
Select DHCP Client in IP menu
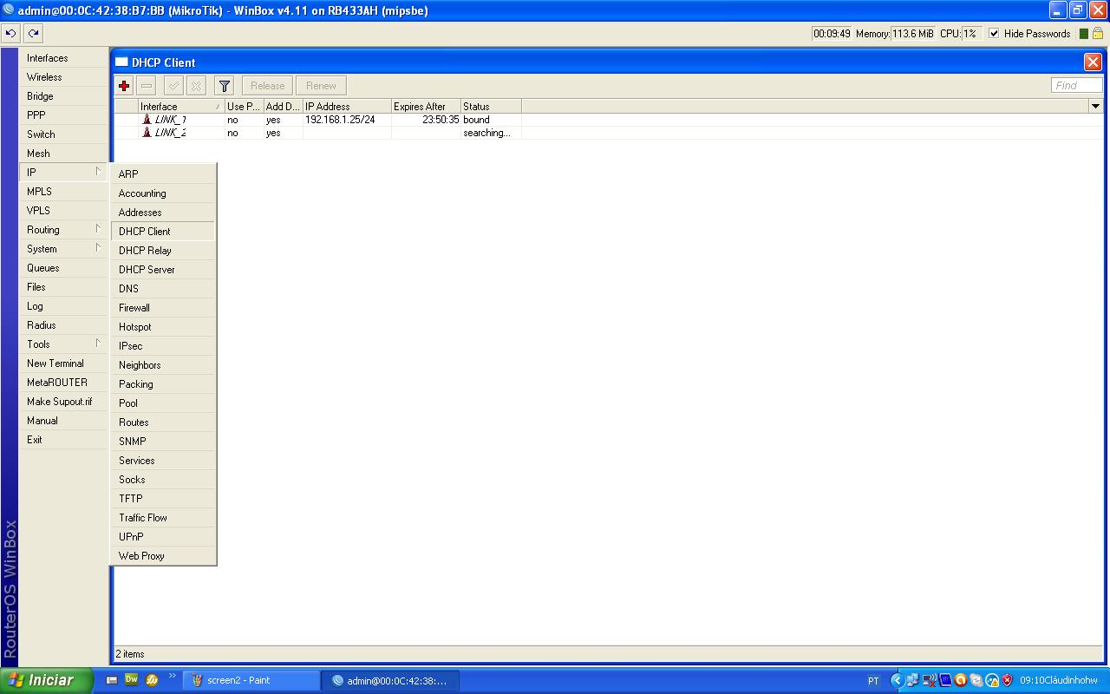point(163,232)
